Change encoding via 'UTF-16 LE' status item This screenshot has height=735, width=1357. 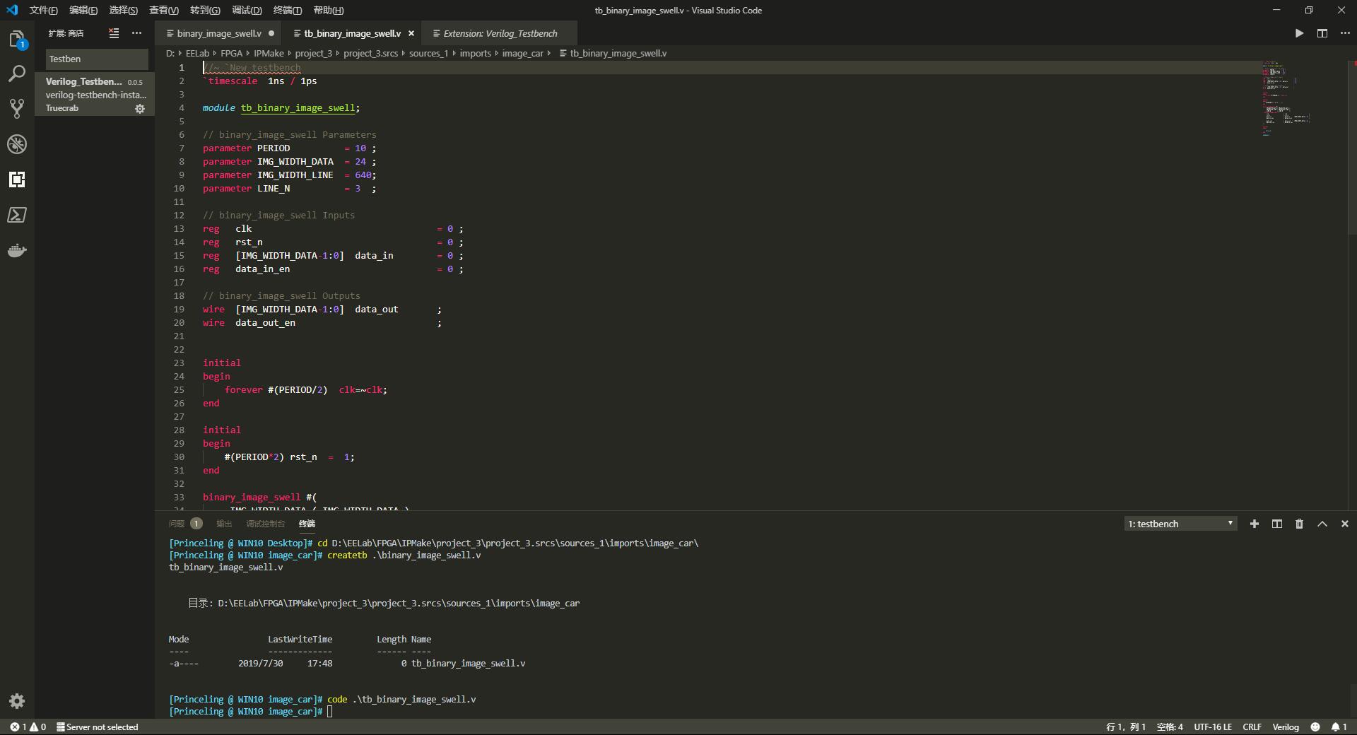(1213, 727)
